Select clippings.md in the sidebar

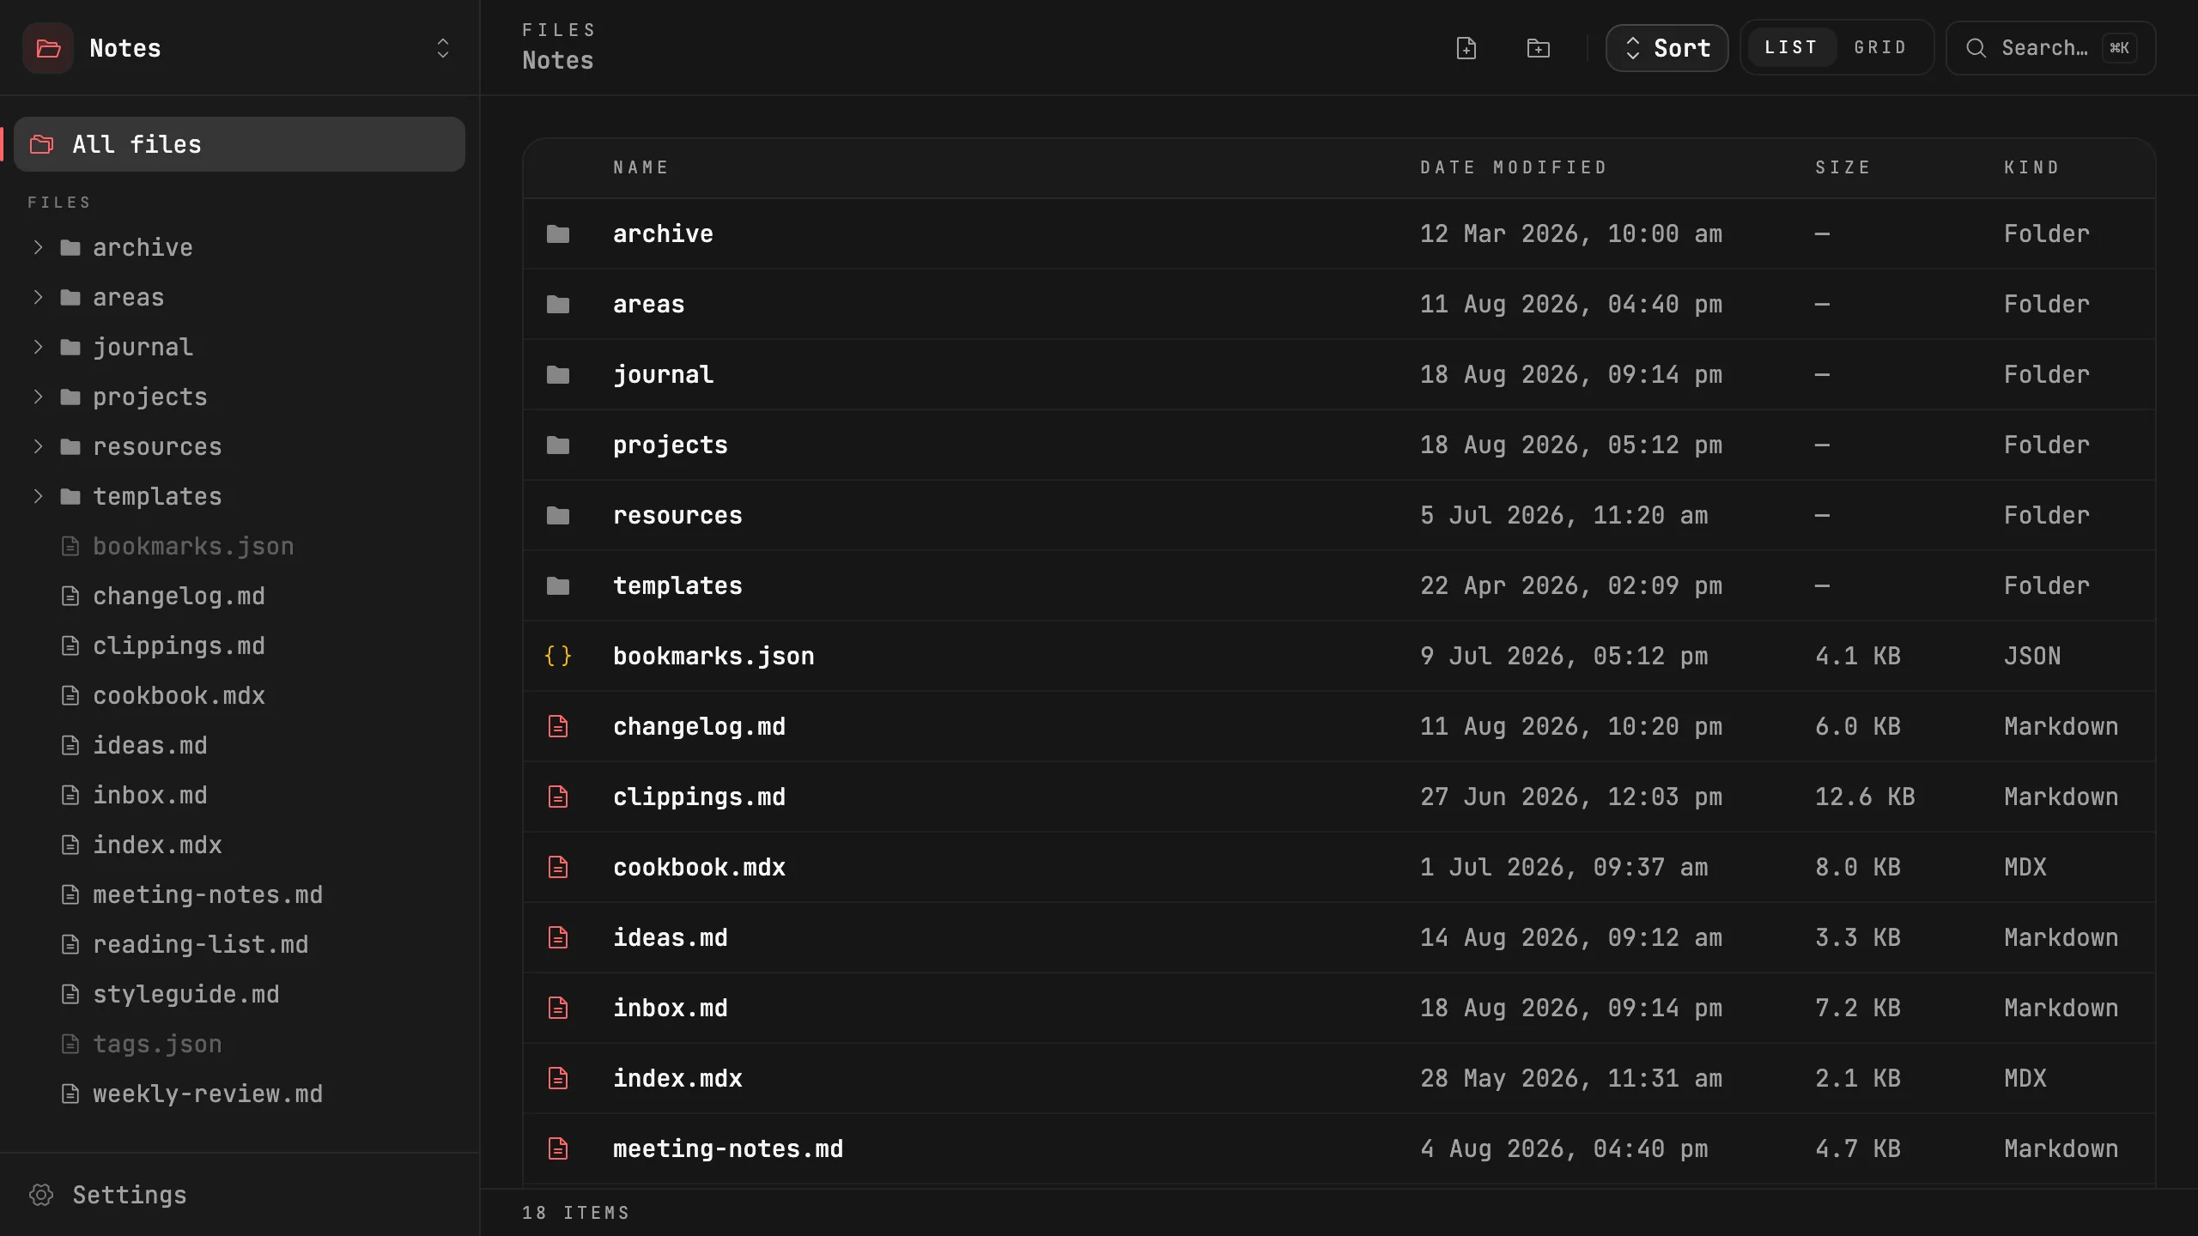[x=240, y=645]
